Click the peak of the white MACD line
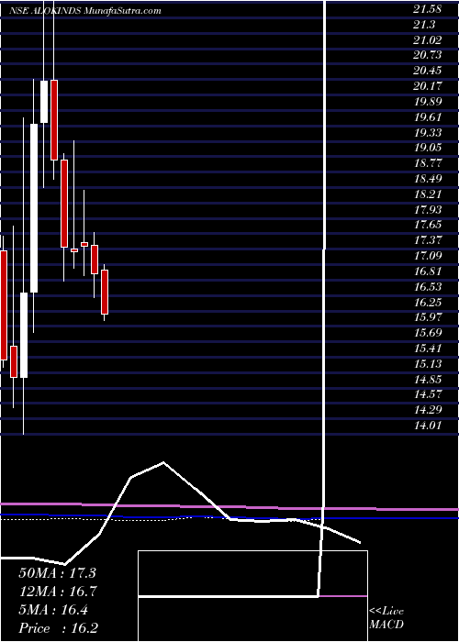This screenshot has width=459, height=642. pyautogui.click(x=163, y=462)
